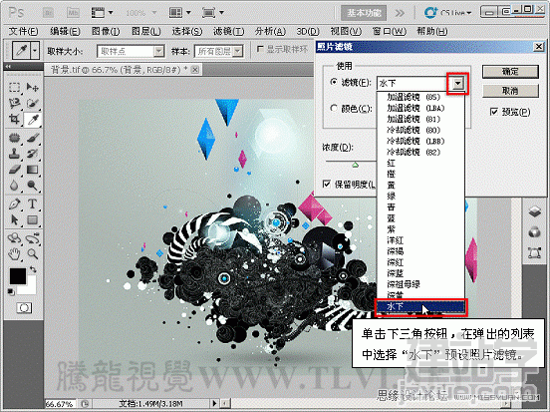The height and width of the screenshot is (412, 550).
Task: Expand the CS Live menu
Action: click(448, 13)
